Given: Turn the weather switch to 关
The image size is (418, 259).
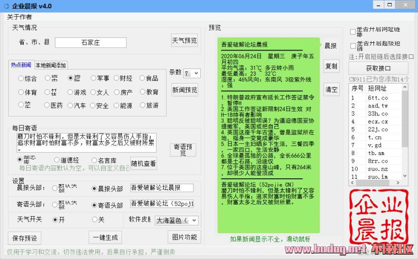Looking at the screenshot, I should pyautogui.click(x=94, y=220).
